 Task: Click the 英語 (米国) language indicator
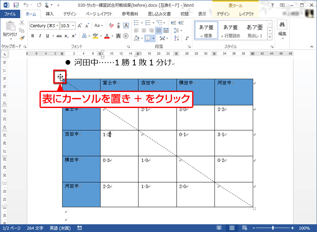pyautogui.click(x=60, y=228)
